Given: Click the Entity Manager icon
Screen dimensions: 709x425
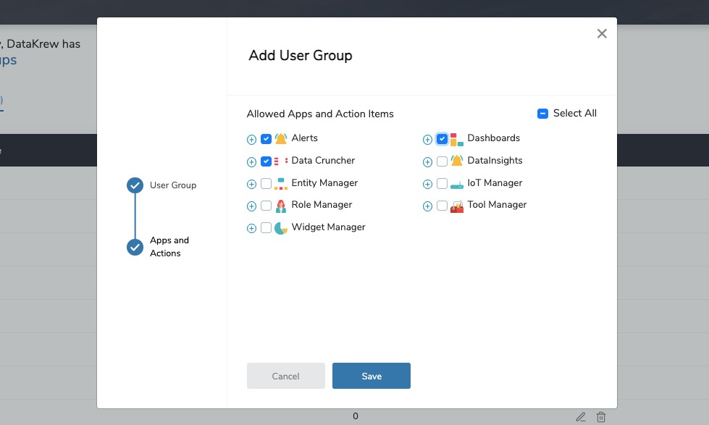Looking at the screenshot, I should [281, 184].
